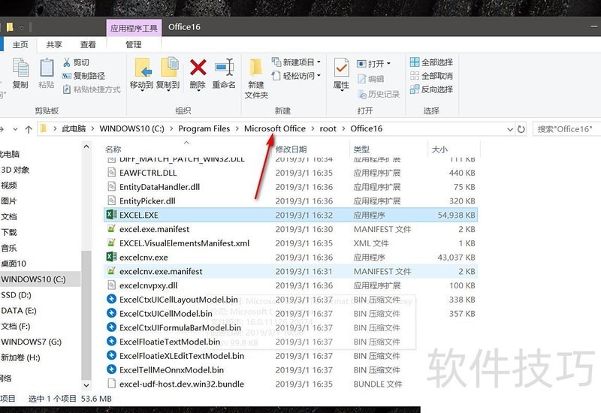
Task: Open DATA (E:) in navigation pane
Action: tap(19, 311)
